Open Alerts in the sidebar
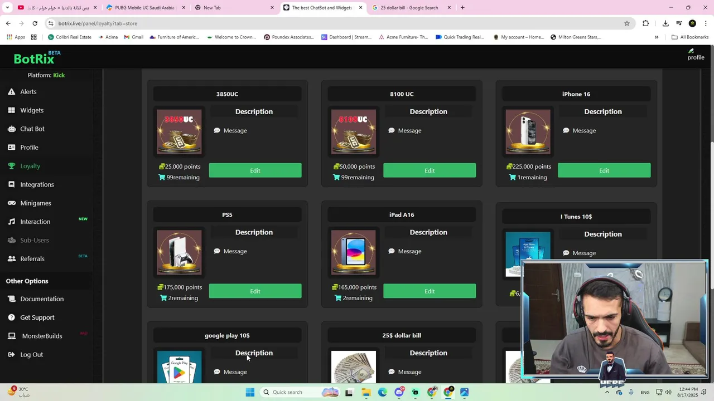 [x=28, y=92]
